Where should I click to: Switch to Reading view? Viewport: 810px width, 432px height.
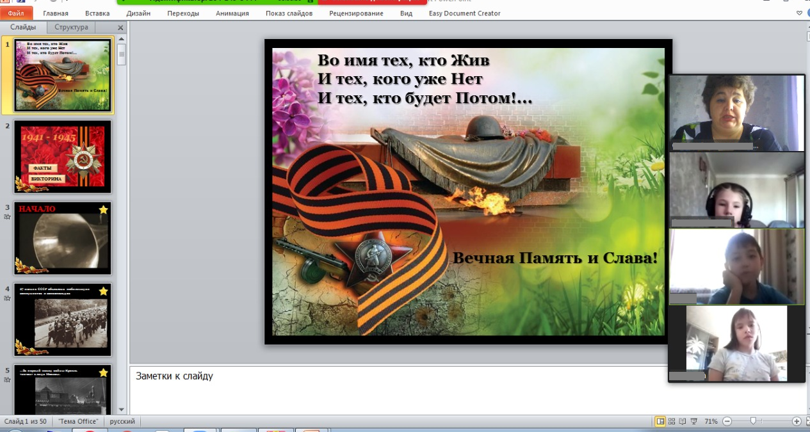pyautogui.click(x=683, y=421)
